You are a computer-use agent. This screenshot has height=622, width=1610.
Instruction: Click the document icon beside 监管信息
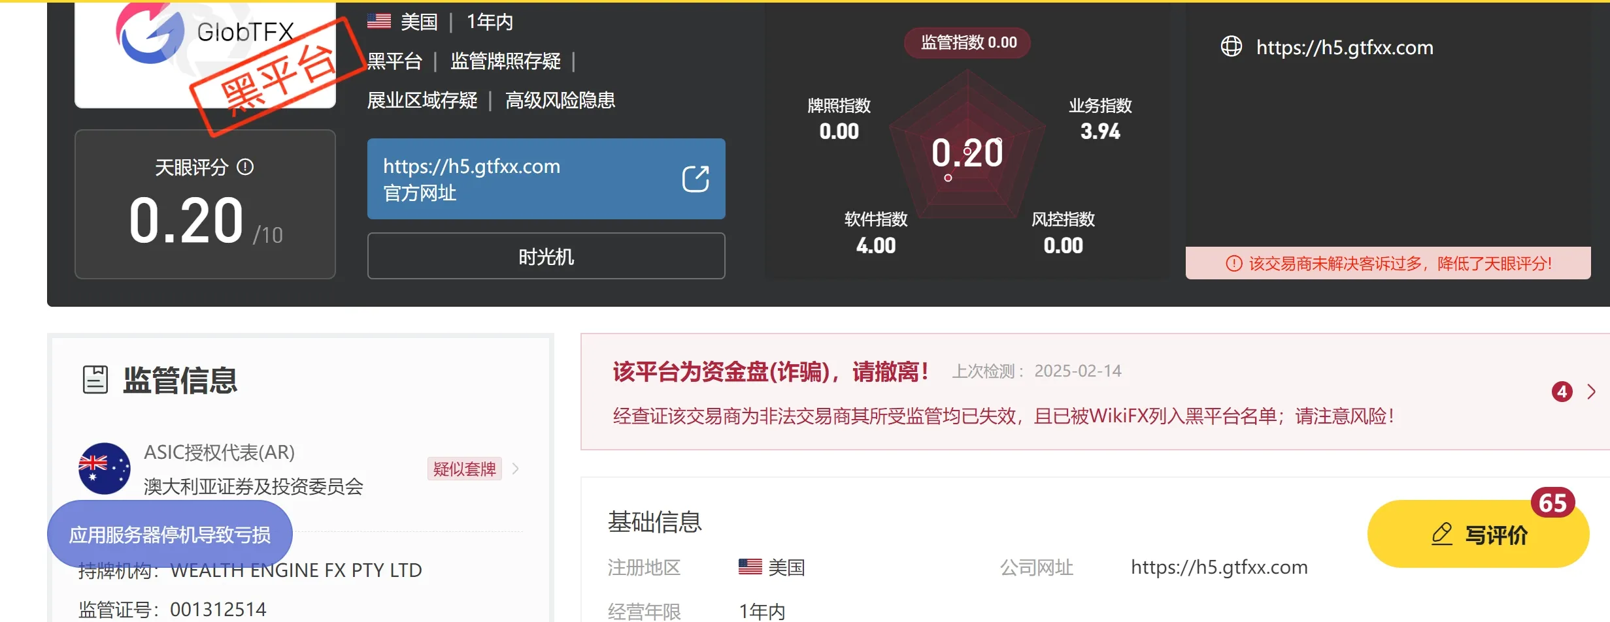point(95,379)
